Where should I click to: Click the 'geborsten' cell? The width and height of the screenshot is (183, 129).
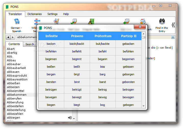pos(128,82)
